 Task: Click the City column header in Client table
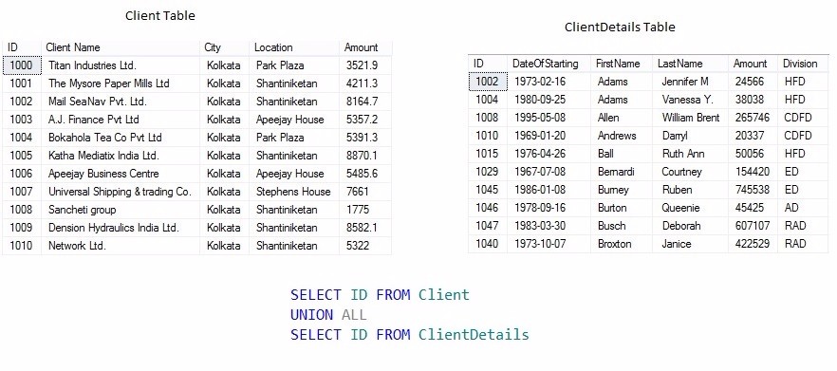pyautogui.click(x=224, y=47)
